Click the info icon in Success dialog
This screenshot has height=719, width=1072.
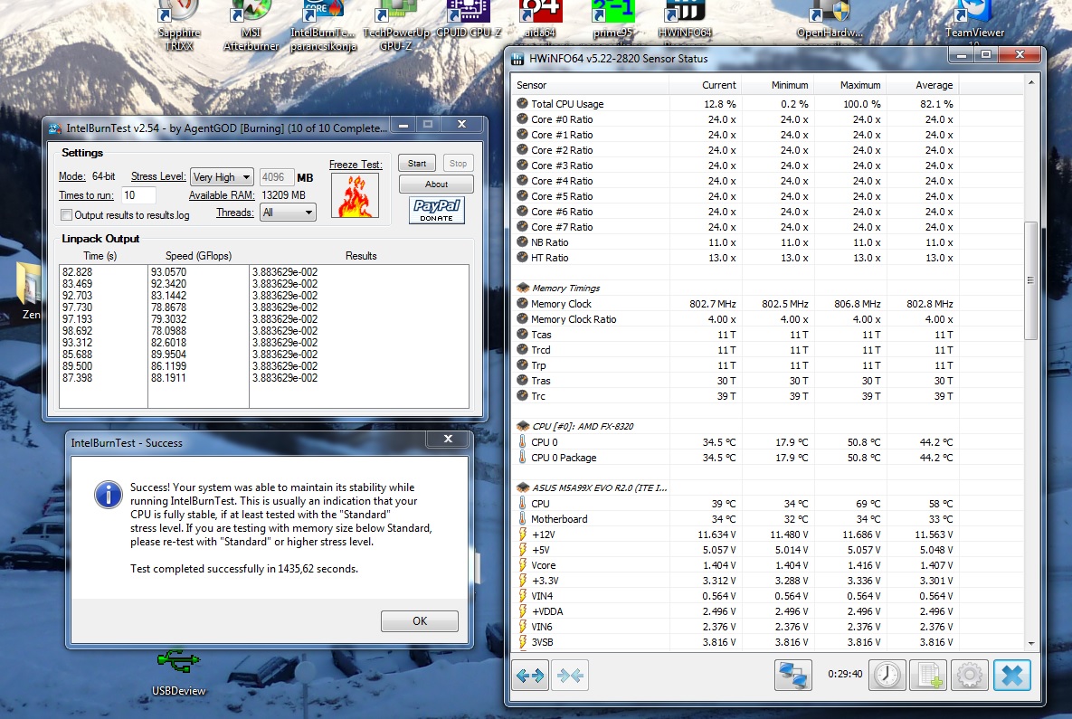(108, 494)
